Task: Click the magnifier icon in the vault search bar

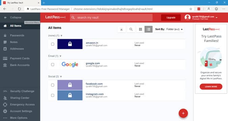Action: [x=73, y=18]
